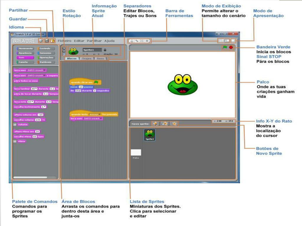This screenshot has height=226, width=302.
Task: Select the Variáveis block category
Action: 46,62
